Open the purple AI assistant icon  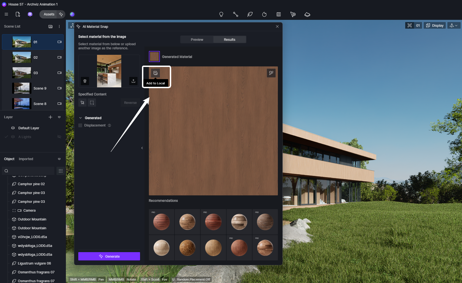(x=30, y=14)
